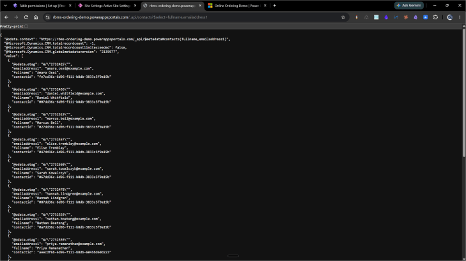This screenshot has width=466, height=261.
Task: Click elise.tremblay@example.com email text
Action: coord(72,144)
